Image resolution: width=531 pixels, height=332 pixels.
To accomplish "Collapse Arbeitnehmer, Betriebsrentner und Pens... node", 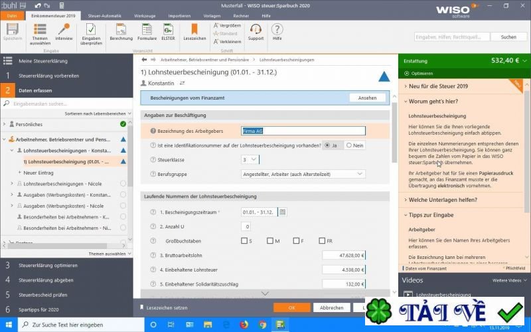I will click(4, 139).
